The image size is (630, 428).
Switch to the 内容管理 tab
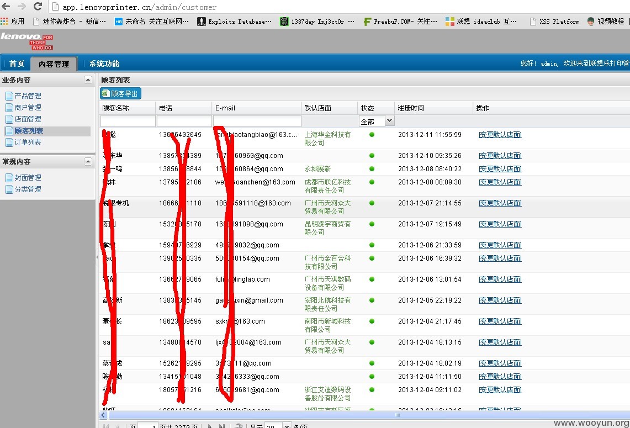pyautogui.click(x=54, y=64)
